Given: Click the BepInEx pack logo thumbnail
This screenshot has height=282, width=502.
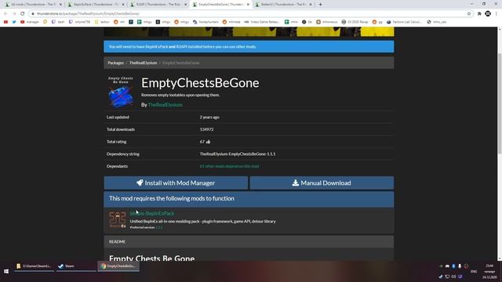Looking at the screenshot, I should click(118, 219).
